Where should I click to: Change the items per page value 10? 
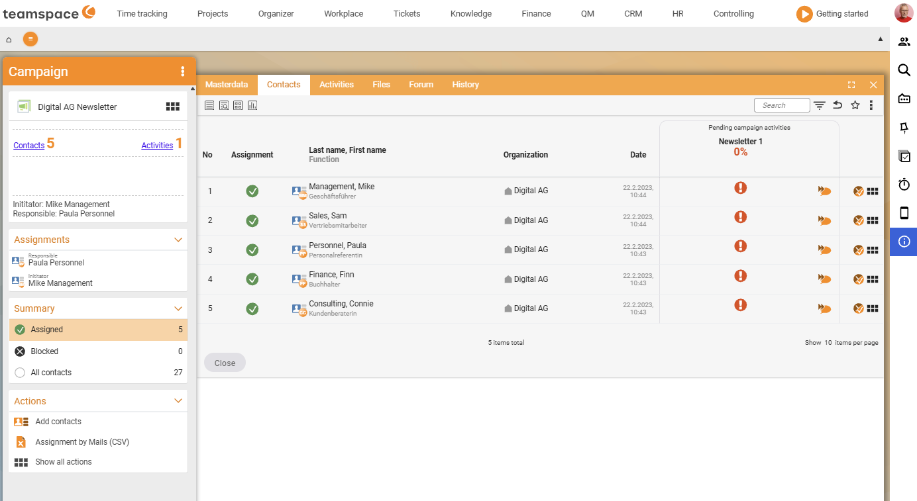(828, 343)
